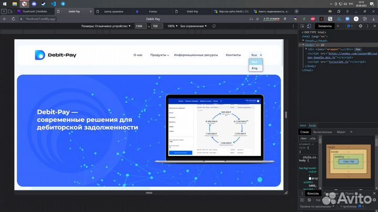Image resolution: width=378 pixels, height=212 pixels.
Task: Open Visual Studio Code from taskbar
Action: [53, 4]
